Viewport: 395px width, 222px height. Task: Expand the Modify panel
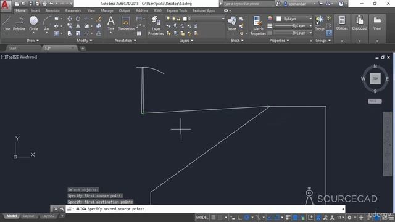84,41
